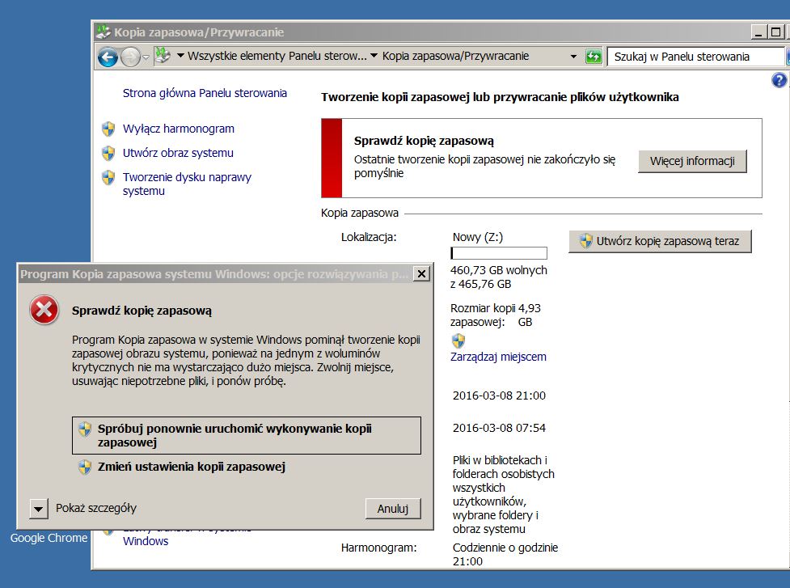
Task: Expand dropdown arrow before 'Kopia zapasowa/Przywracanie' breadcrumb
Action: point(374,56)
